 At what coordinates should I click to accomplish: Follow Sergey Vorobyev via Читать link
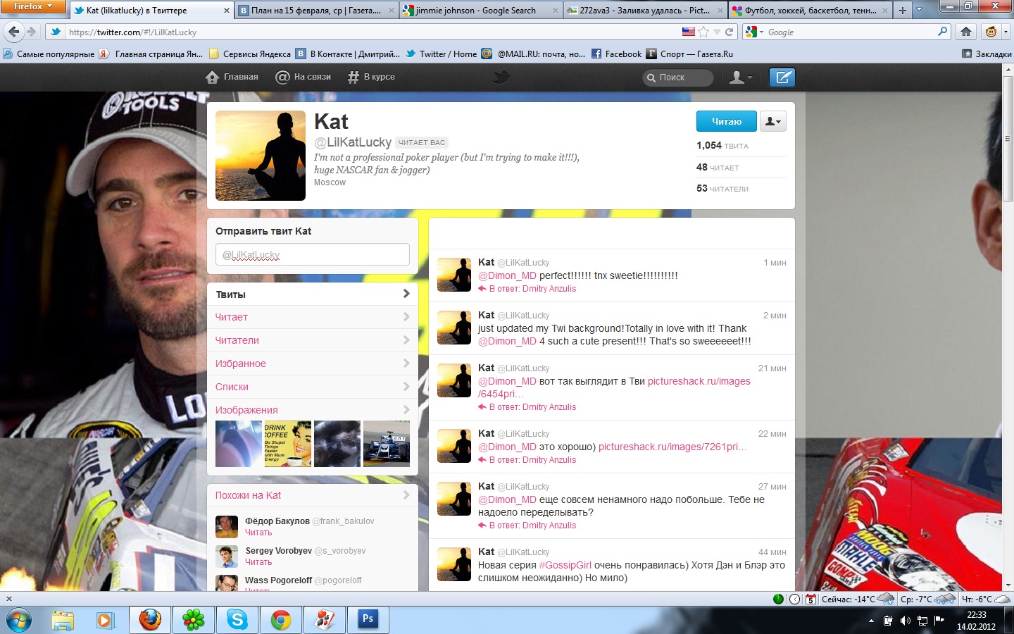pos(258,562)
